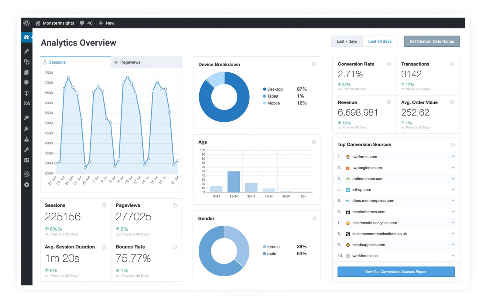The height and width of the screenshot is (303, 486).
Task: Click the Set Custom Date Range button
Action: [x=432, y=42]
